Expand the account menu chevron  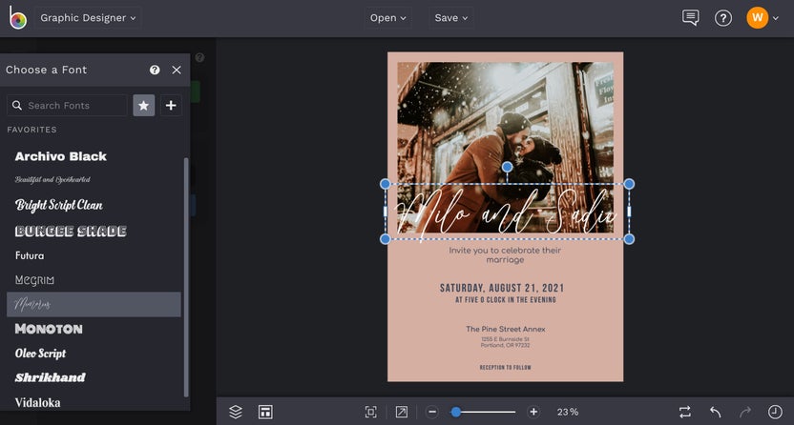tap(776, 18)
